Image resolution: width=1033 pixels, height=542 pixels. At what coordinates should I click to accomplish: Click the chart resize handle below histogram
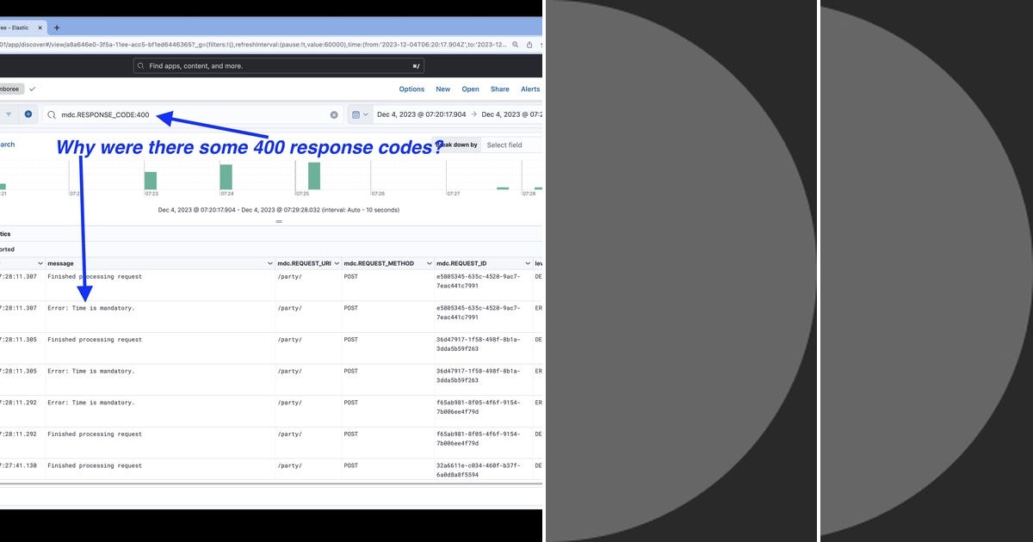278,222
